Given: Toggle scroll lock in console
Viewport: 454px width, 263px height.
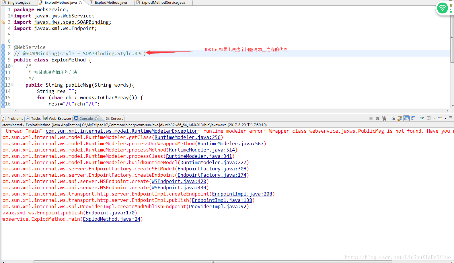Looking at the screenshot, I should 400,118.
